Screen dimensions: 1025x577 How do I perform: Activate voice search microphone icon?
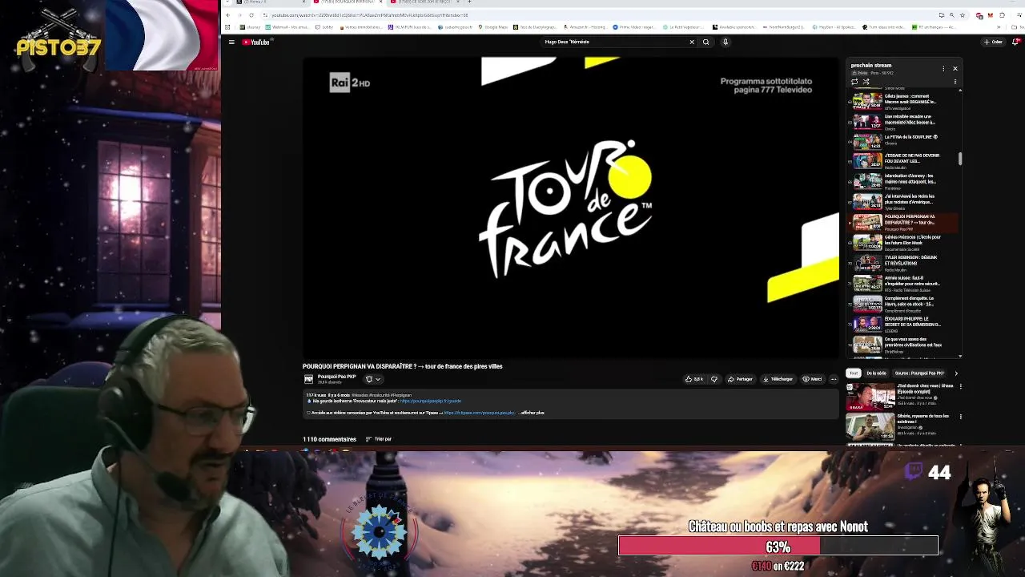pyautogui.click(x=726, y=42)
